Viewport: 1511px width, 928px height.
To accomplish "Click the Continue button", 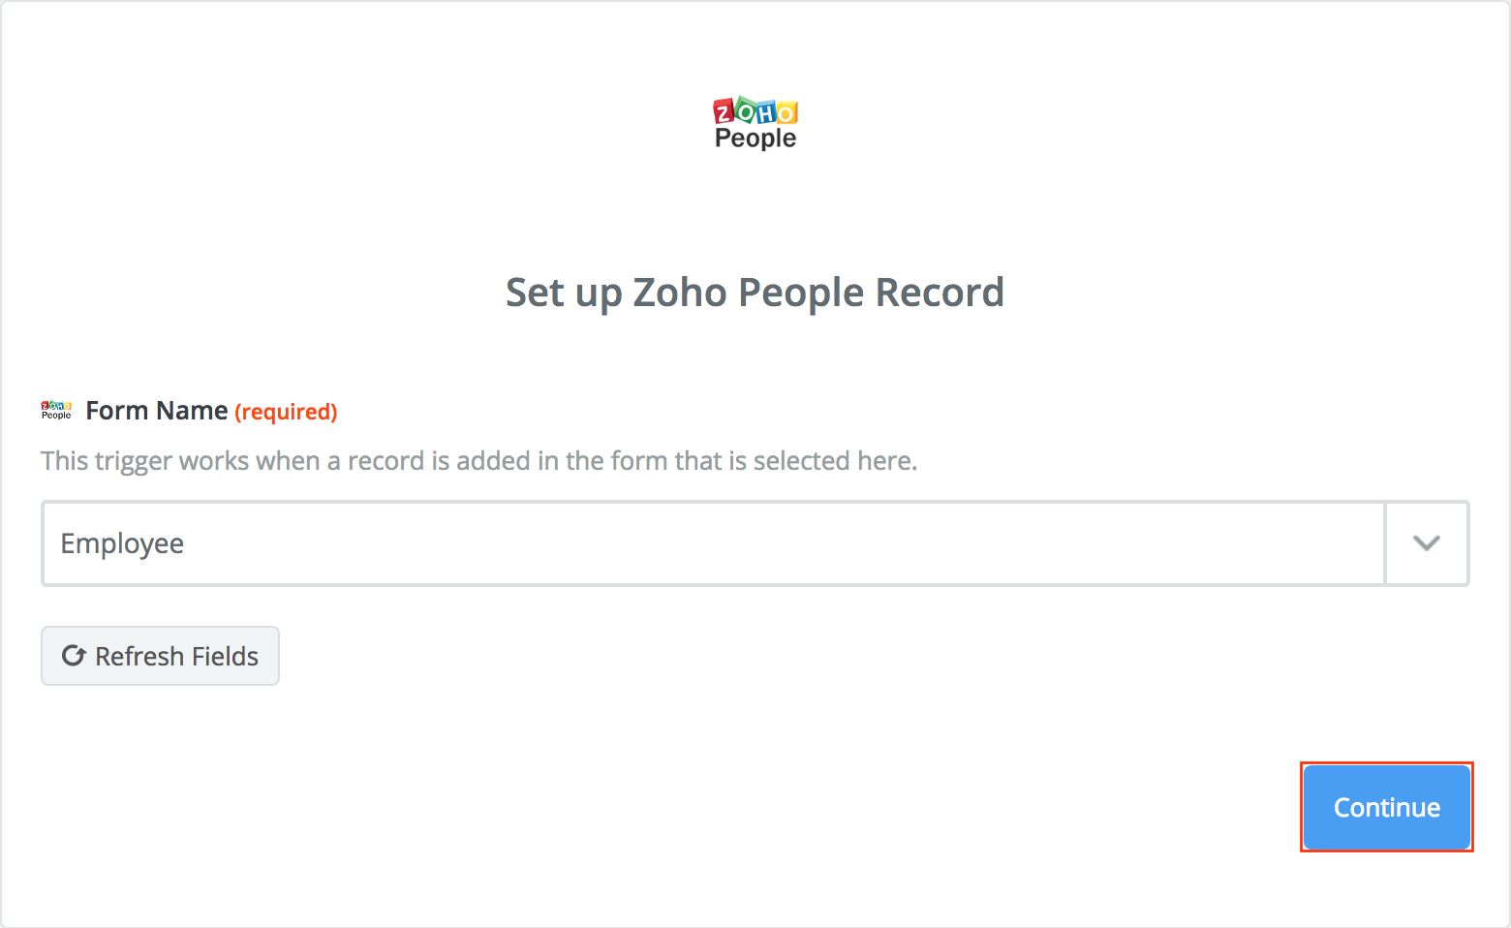I will 1387,807.
